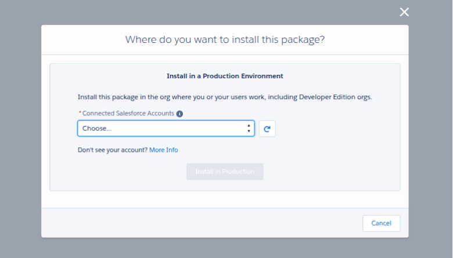Click the 'Don't see your account?' text

tap(113, 150)
